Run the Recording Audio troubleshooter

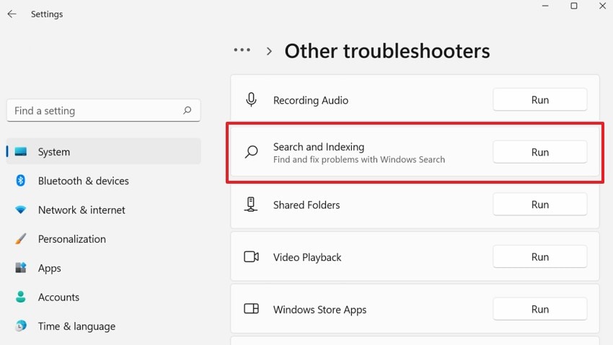(x=539, y=100)
